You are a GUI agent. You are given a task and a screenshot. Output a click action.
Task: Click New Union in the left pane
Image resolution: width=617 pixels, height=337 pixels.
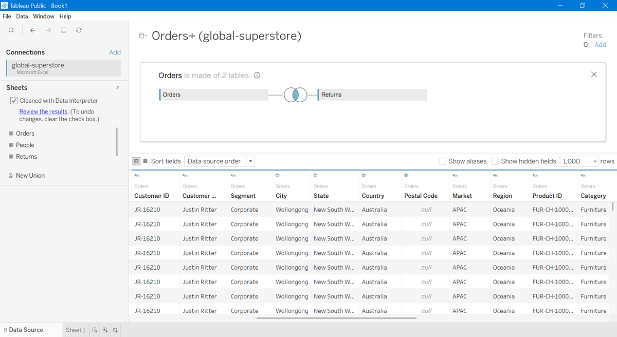click(x=30, y=176)
